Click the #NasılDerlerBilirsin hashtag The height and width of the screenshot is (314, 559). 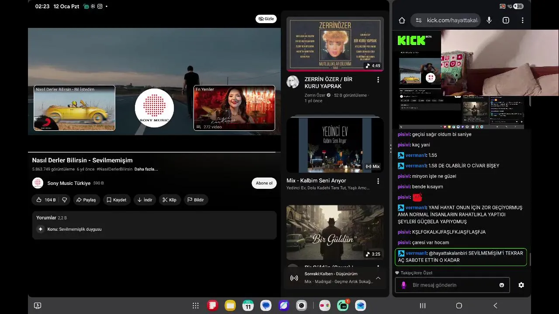click(114, 169)
